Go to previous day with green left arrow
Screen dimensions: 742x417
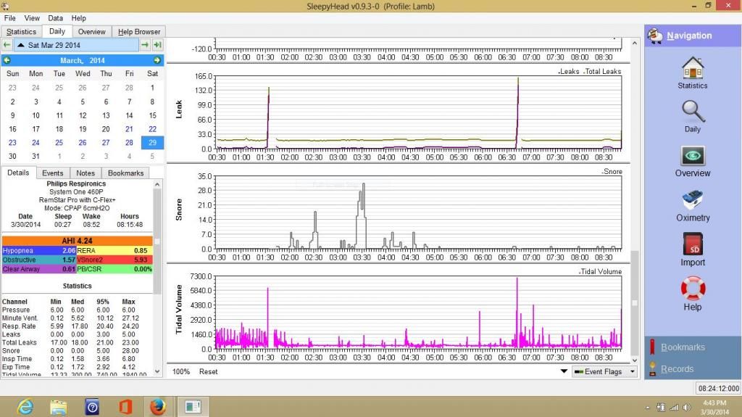pos(7,45)
